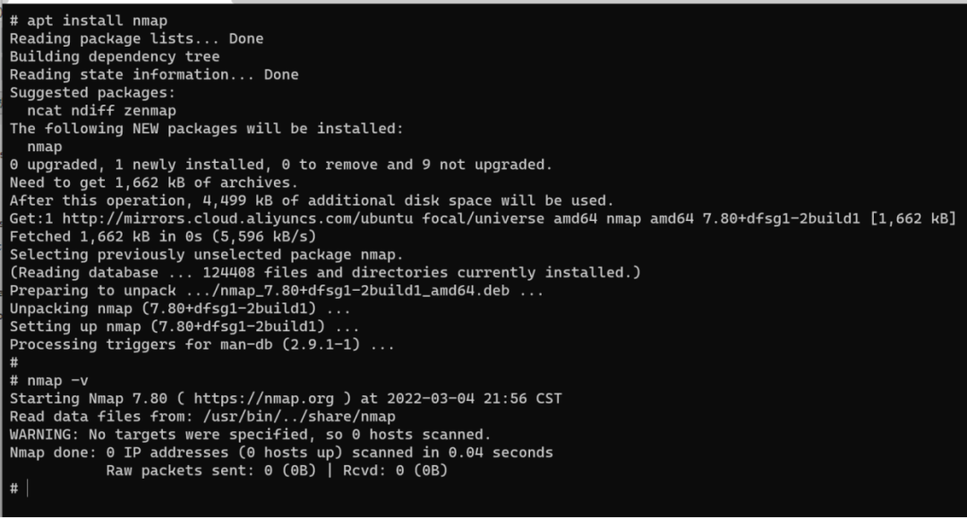
Task: Click the empty prompt at the bottom
Action: [28, 488]
